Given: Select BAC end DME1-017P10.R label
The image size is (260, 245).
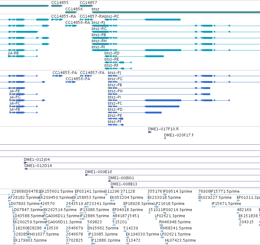Looking at the screenshot, I should coord(163,129).
